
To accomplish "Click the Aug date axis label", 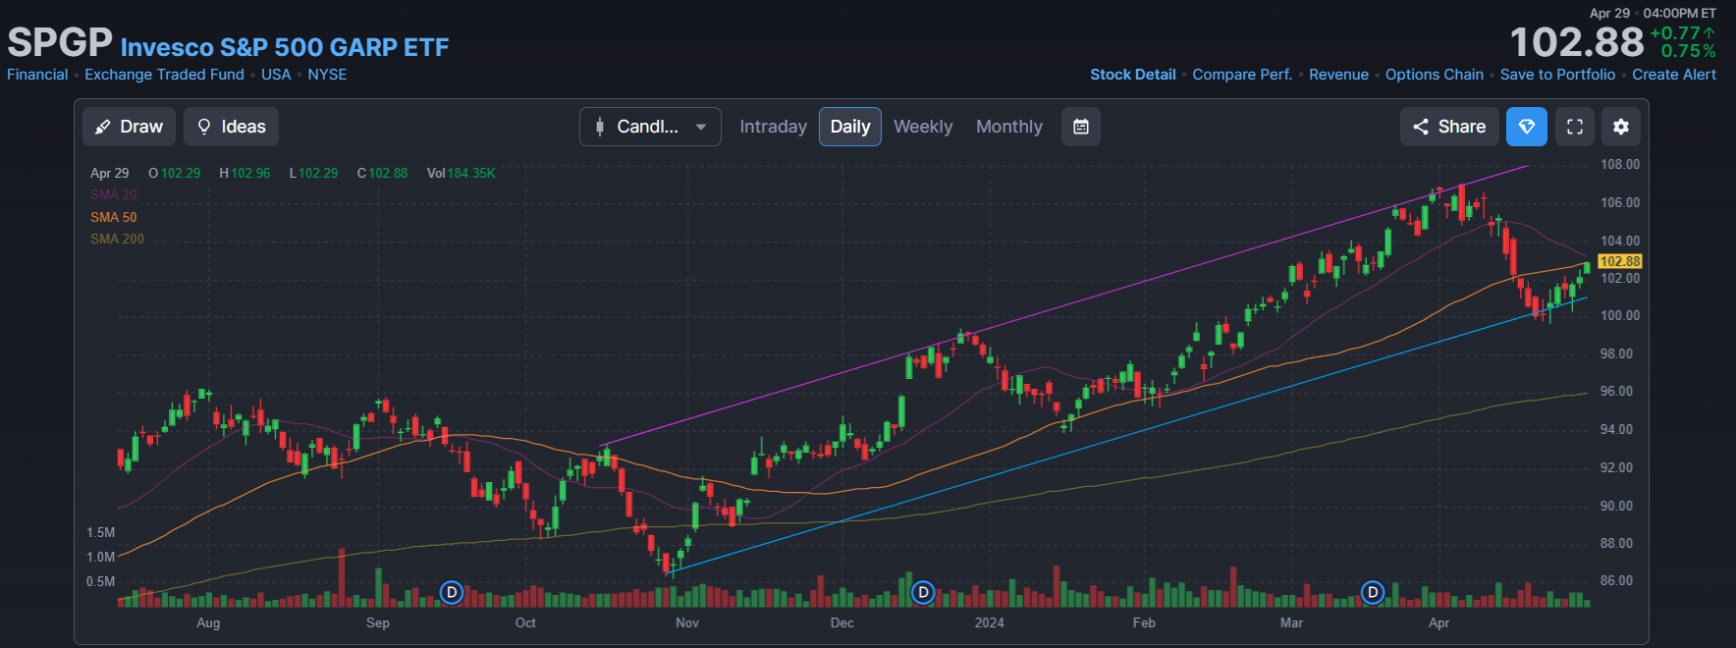I will pyautogui.click(x=208, y=622).
